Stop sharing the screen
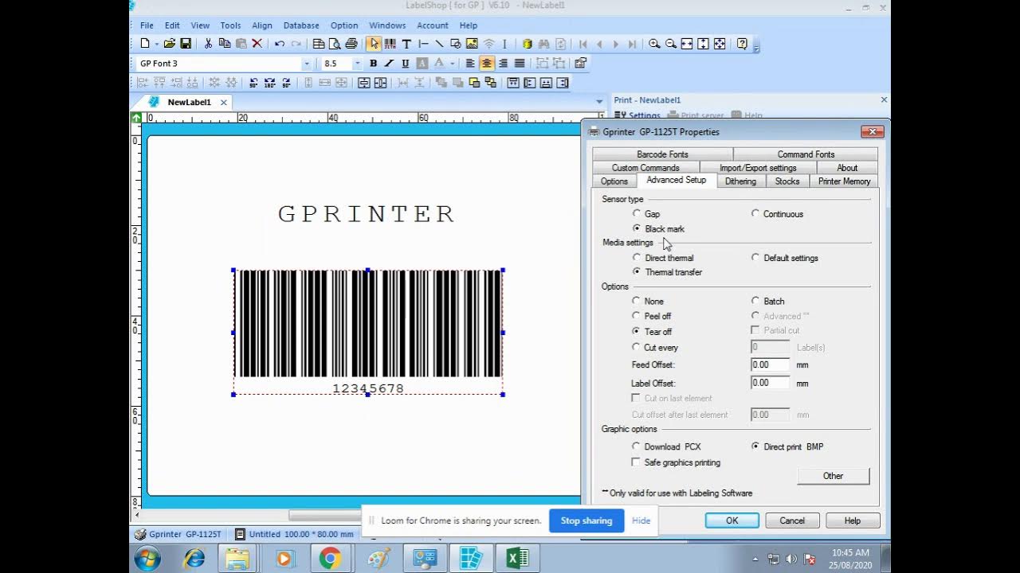 coord(586,520)
